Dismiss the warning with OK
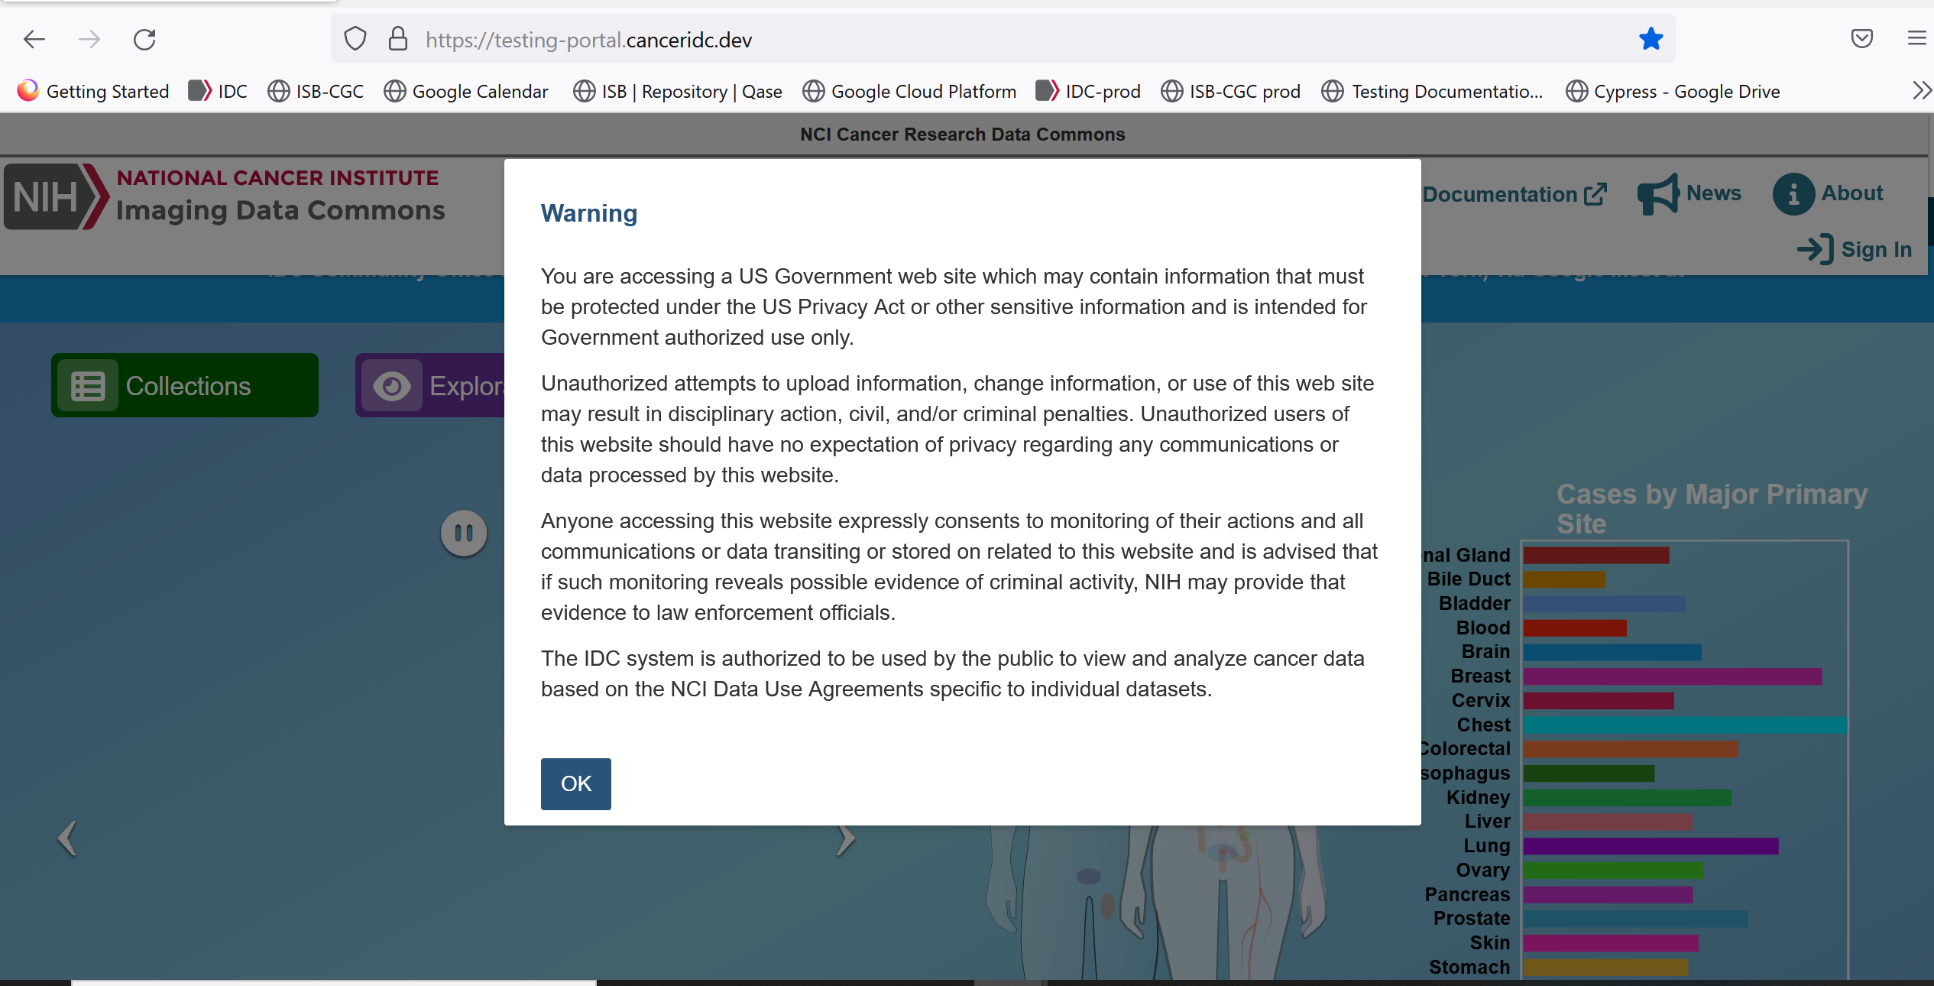This screenshot has width=1934, height=986. [x=575, y=783]
